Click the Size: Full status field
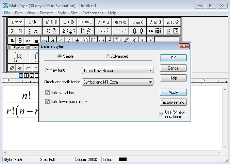Image resolution: width=230 pixels, height=164 pixels. click(x=56, y=160)
